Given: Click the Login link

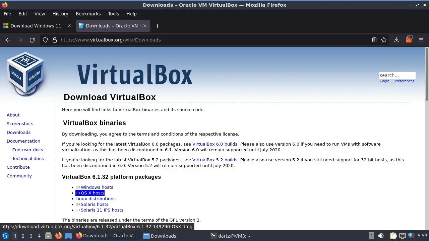Looking at the screenshot, I should pos(385,81).
